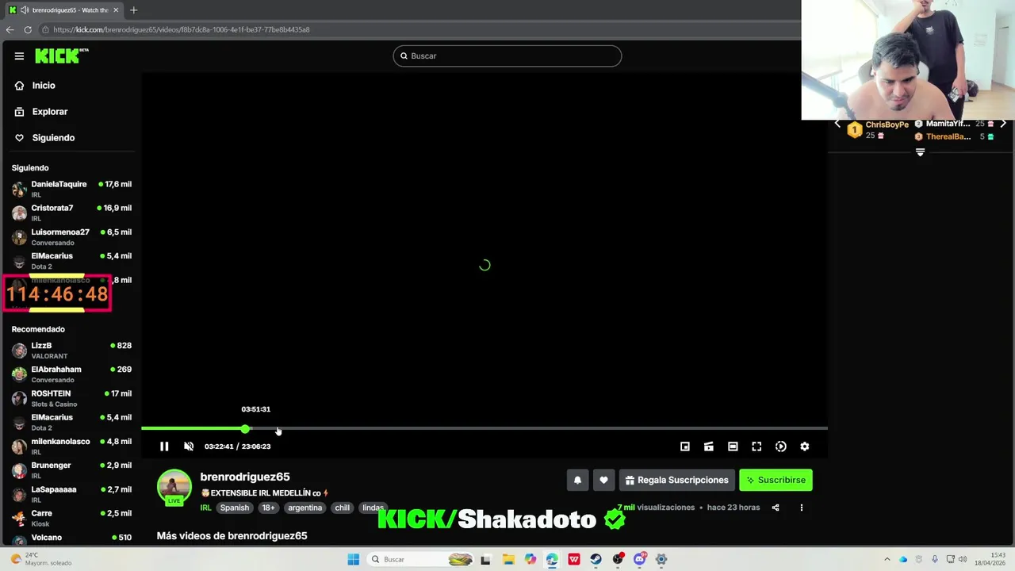Select the argentina tag
This screenshot has height=571, width=1015.
tap(305, 508)
